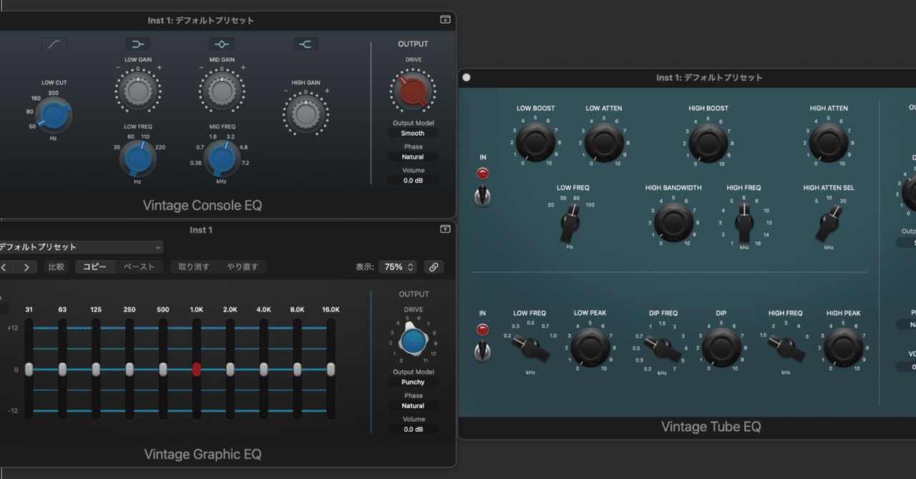Select the low cut filter icon
The height and width of the screenshot is (479, 916).
[54, 44]
